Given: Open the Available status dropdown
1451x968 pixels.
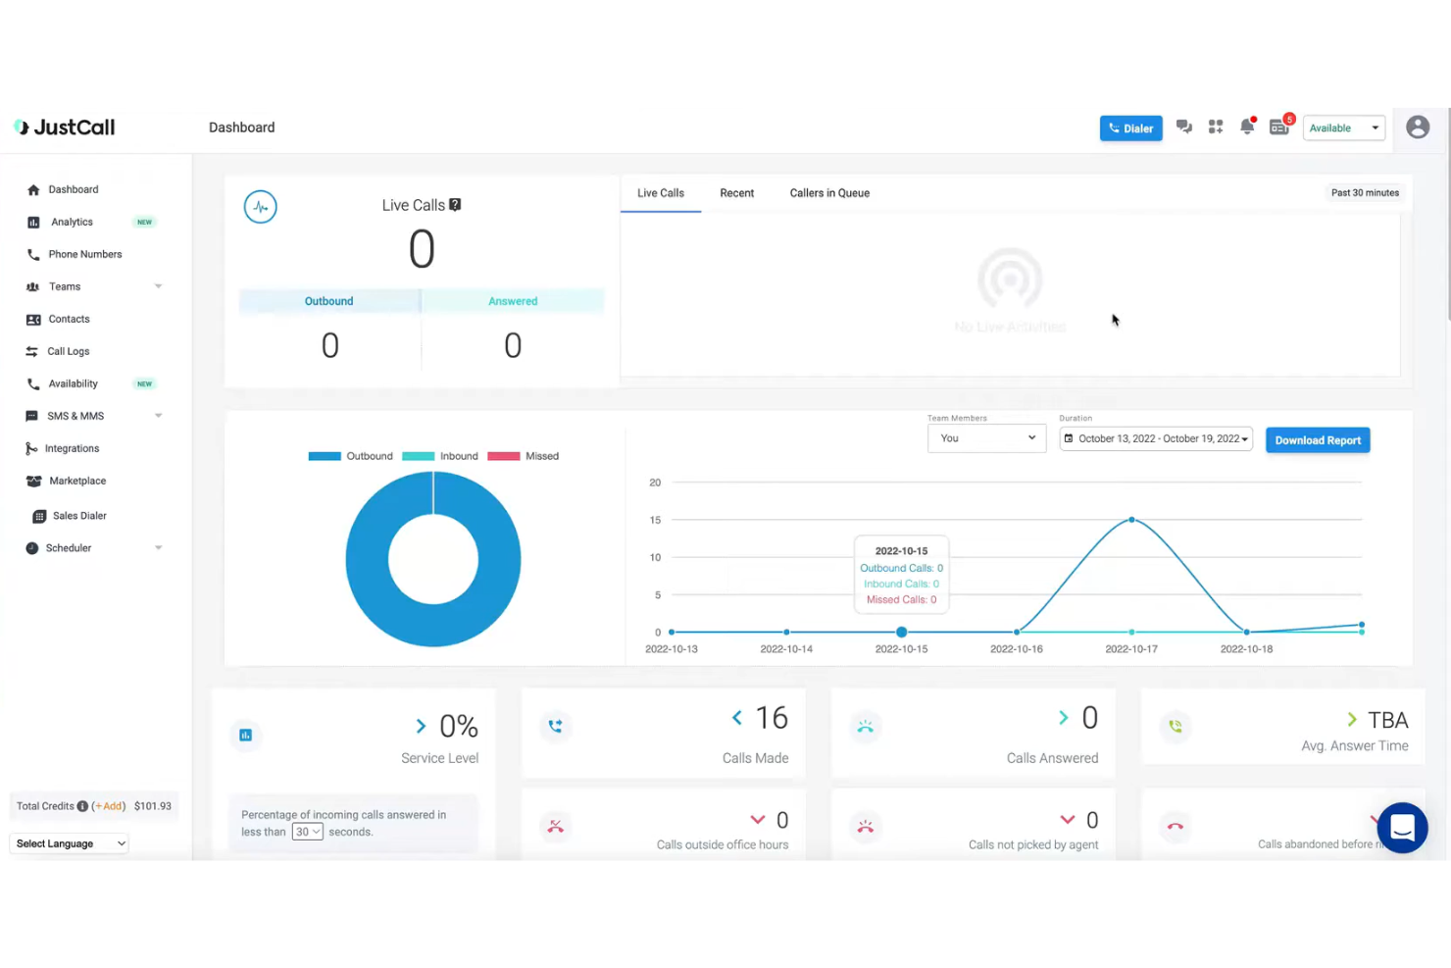Looking at the screenshot, I should click(x=1343, y=127).
